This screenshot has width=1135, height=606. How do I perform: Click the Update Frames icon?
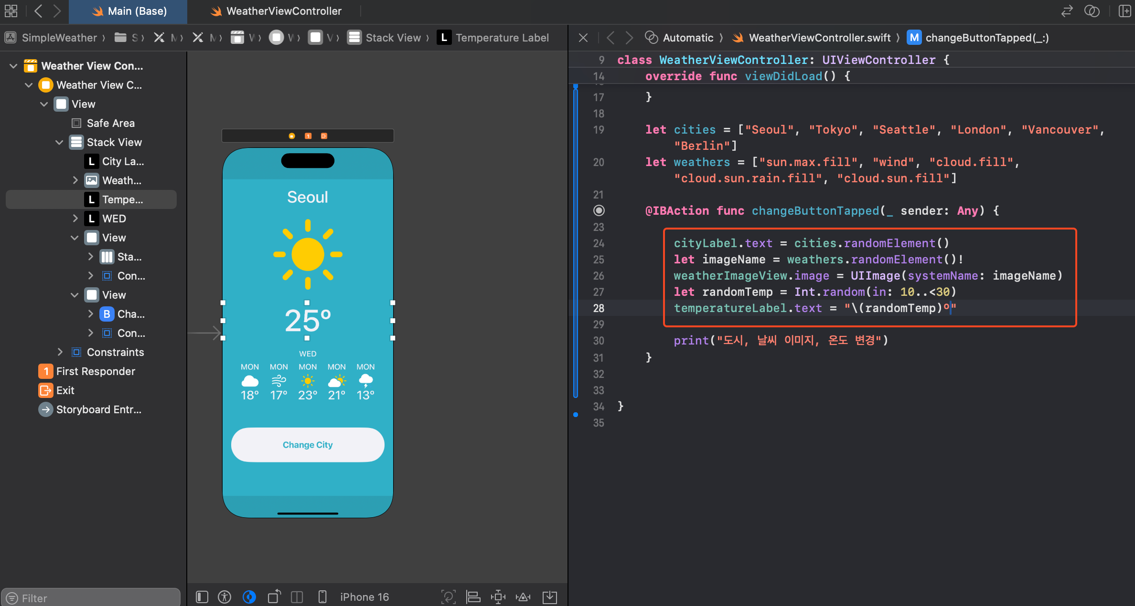click(448, 597)
